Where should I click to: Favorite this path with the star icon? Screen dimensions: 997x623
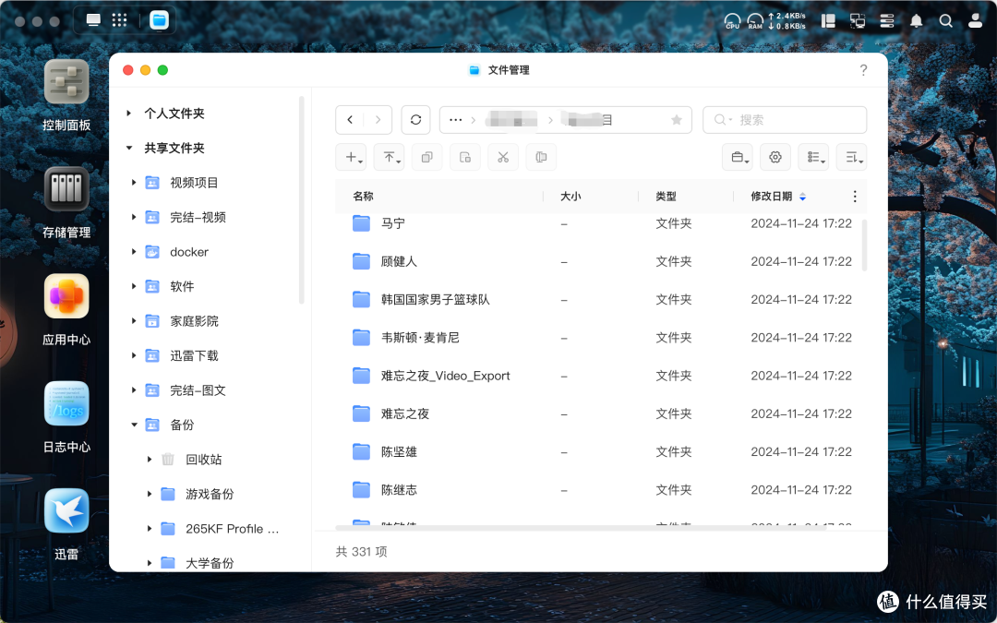coord(677,120)
